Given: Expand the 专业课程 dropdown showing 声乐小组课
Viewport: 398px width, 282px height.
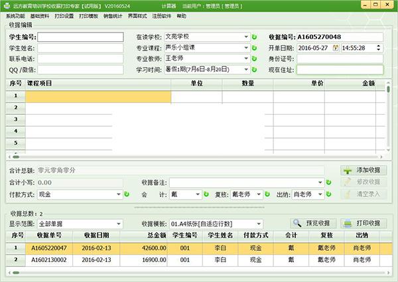Looking at the screenshot, I should (246, 48).
